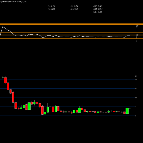Click the 'OH: 0.81' reading

click(98, 9)
